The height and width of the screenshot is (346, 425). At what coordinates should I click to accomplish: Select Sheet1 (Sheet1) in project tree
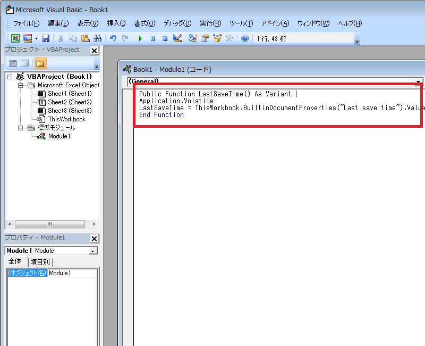pos(70,94)
